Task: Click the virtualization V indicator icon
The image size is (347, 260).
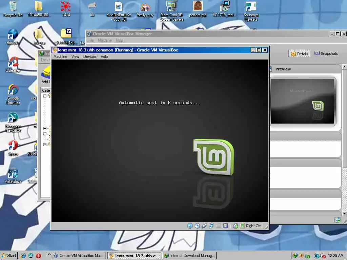Action: [225, 226]
